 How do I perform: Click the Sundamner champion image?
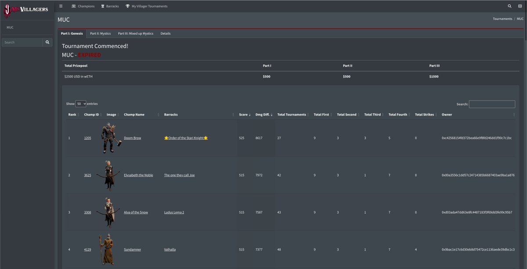click(x=106, y=250)
